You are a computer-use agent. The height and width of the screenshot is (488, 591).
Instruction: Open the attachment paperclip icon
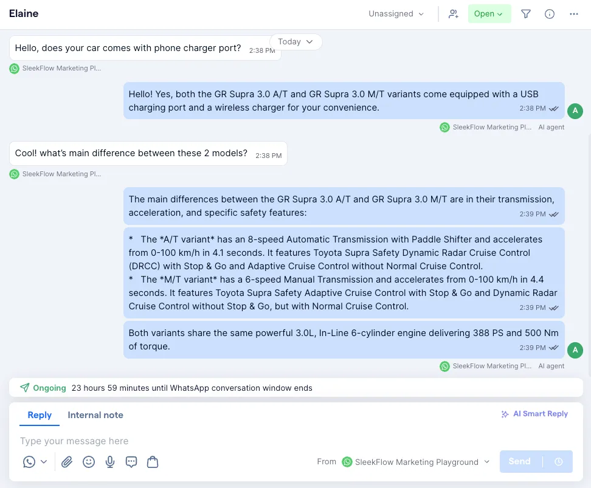(67, 462)
